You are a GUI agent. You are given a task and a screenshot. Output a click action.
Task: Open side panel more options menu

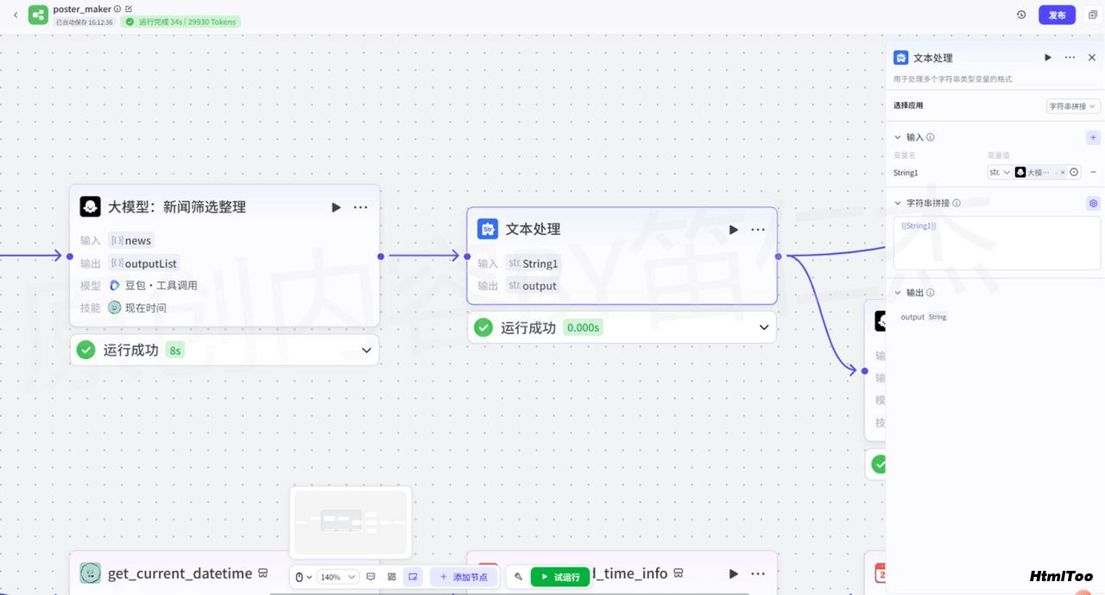tap(1070, 58)
